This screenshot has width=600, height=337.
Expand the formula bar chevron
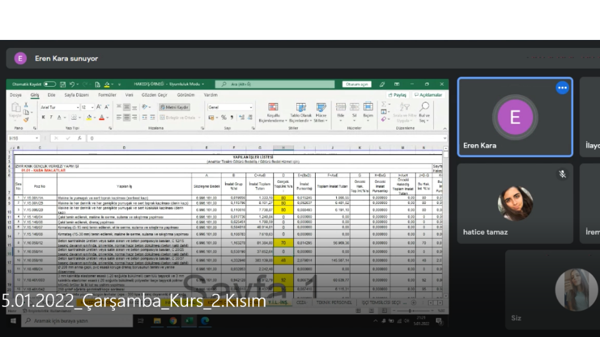pos(444,139)
